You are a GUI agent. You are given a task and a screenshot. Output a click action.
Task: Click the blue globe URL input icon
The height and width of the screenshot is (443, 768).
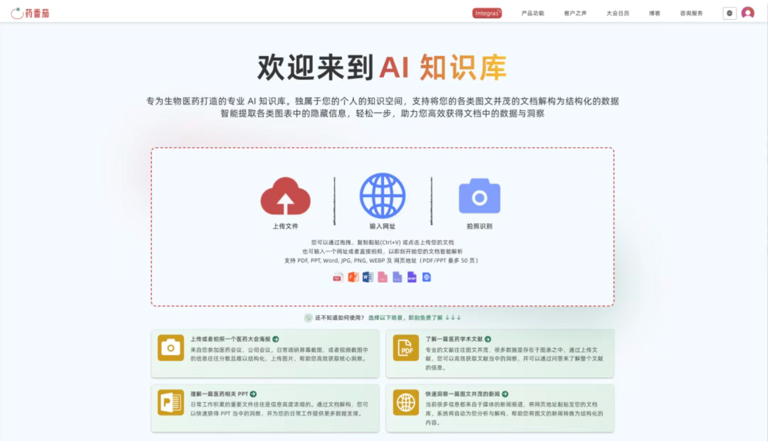coord(382,196)
